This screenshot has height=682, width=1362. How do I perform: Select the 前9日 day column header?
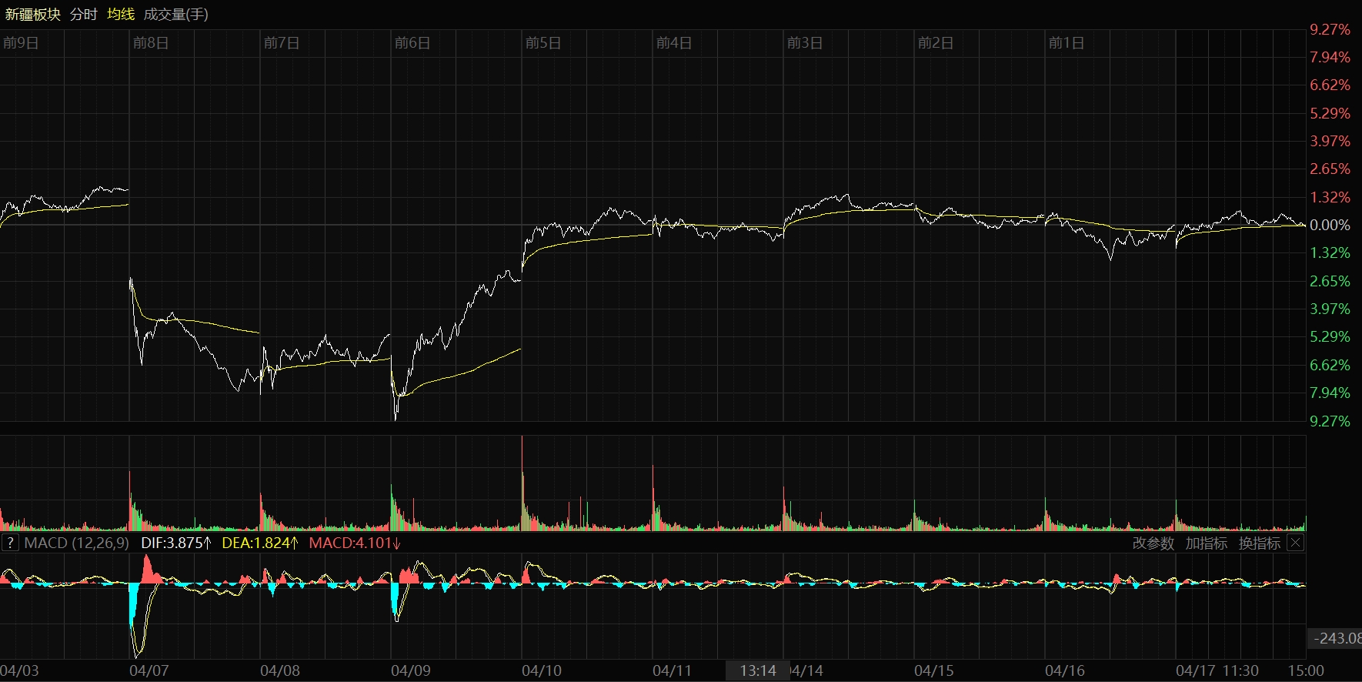21,43
